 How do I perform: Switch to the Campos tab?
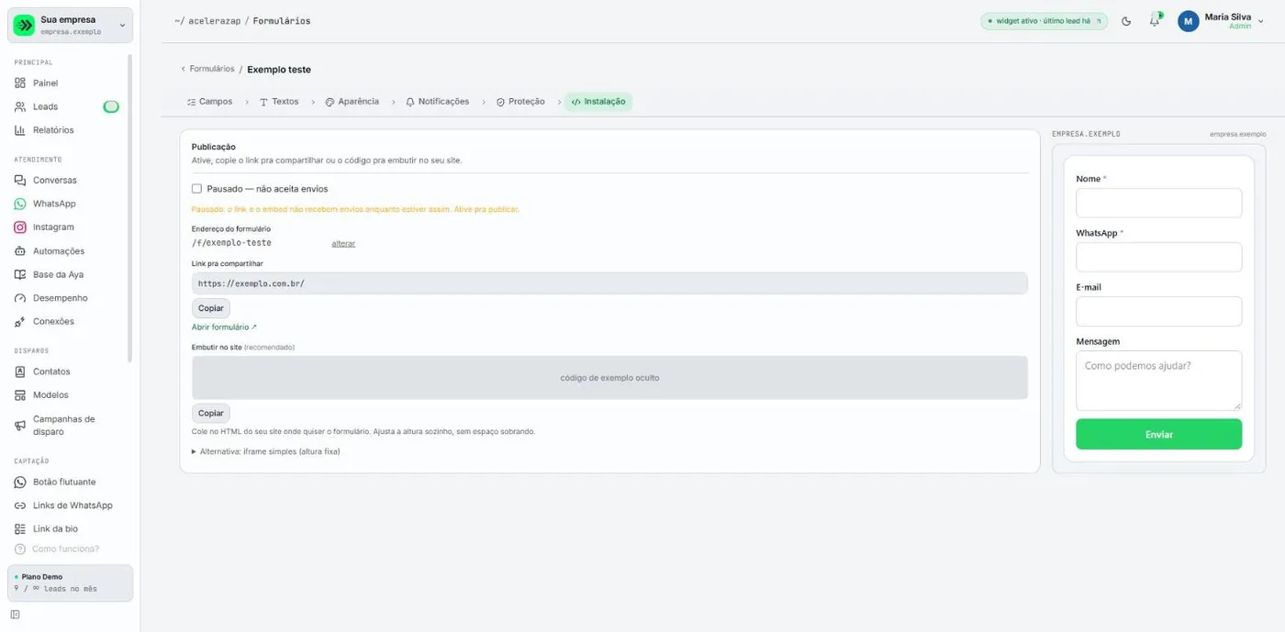click(210, 102)
